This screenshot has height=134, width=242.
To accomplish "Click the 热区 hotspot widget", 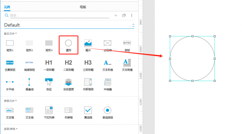I will [x=49, y=84].
